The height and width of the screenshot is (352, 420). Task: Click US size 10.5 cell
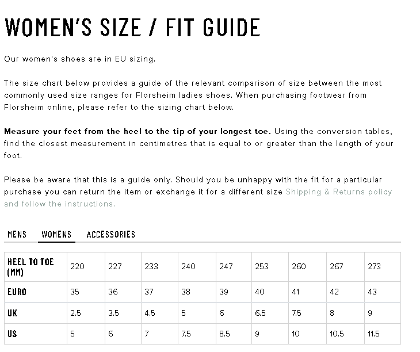(337, 334)
